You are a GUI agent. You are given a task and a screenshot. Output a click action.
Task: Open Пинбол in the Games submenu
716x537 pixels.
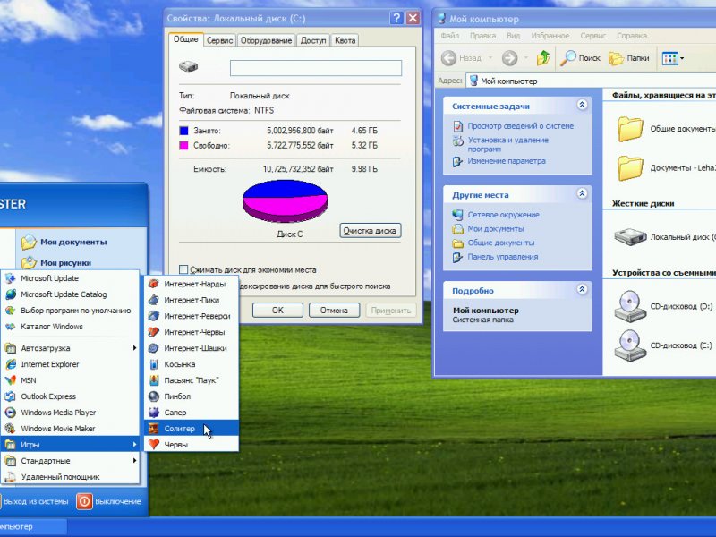point(192,396)
